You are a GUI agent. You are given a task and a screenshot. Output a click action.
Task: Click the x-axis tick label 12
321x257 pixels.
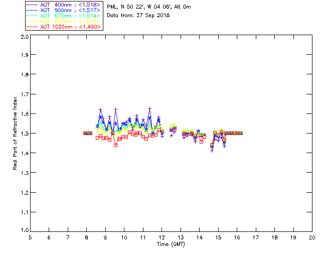click(162, 237)
